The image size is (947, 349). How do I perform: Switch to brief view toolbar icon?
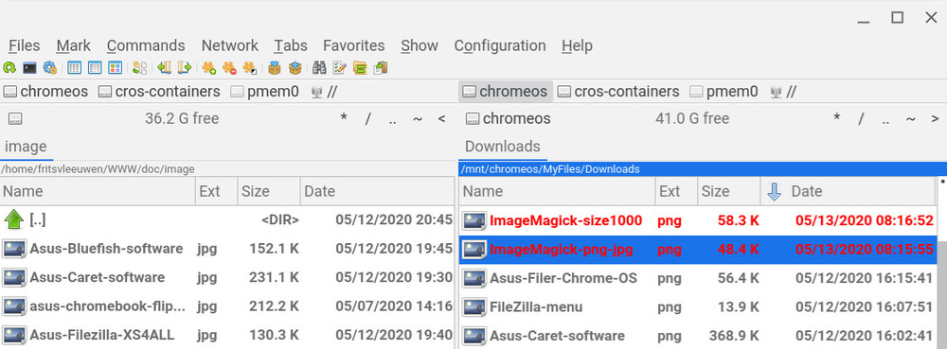[x=74, y=67]
